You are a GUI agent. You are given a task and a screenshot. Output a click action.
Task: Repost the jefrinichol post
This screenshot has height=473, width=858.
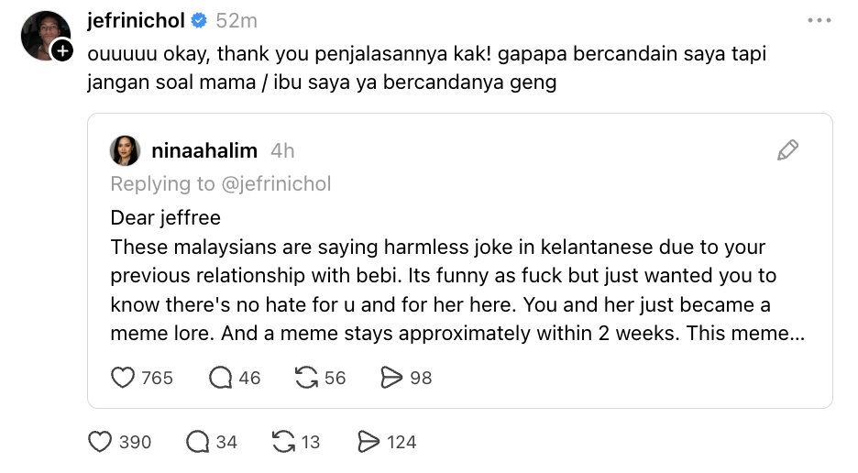click(x=284, y=442)
